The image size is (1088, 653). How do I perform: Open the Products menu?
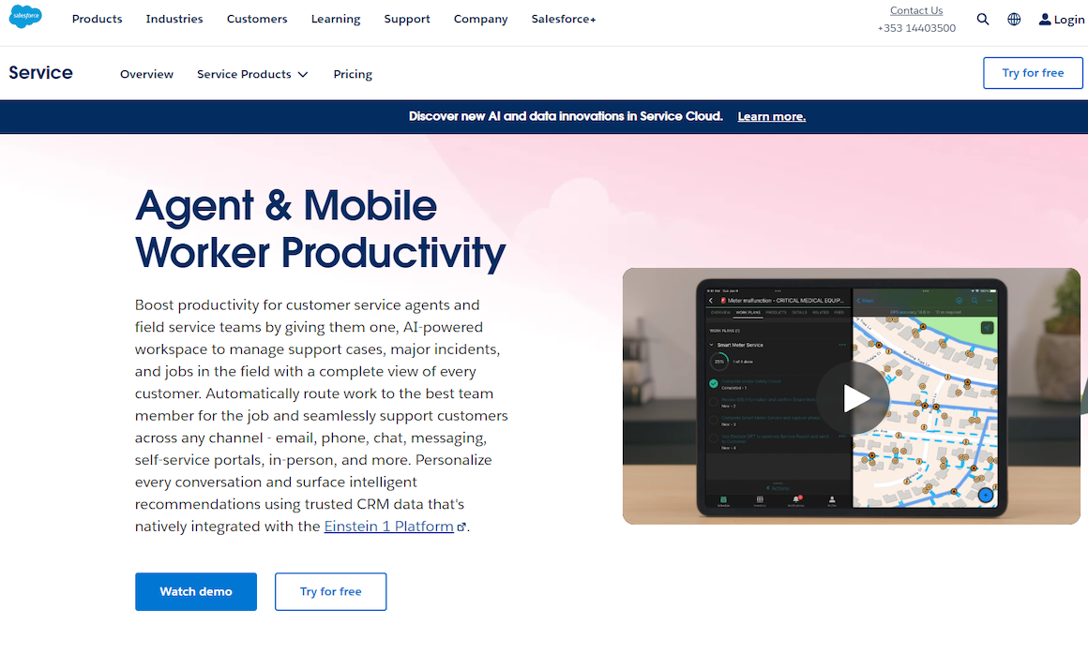pyautogui.click(x=97, y=19)
